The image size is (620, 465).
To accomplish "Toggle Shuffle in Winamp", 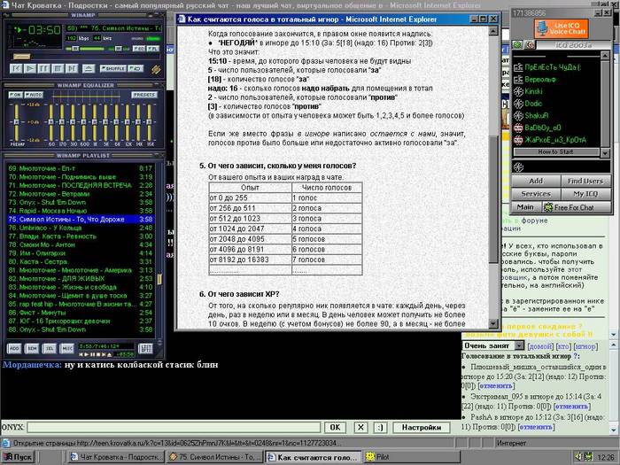I will pos(112,68).
